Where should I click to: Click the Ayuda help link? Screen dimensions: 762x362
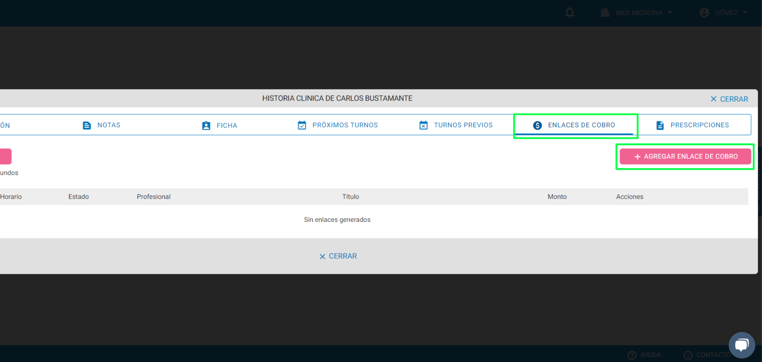click(644, 355)
